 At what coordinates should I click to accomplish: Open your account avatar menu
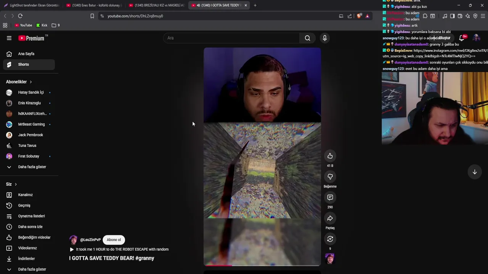pos(476,38)
